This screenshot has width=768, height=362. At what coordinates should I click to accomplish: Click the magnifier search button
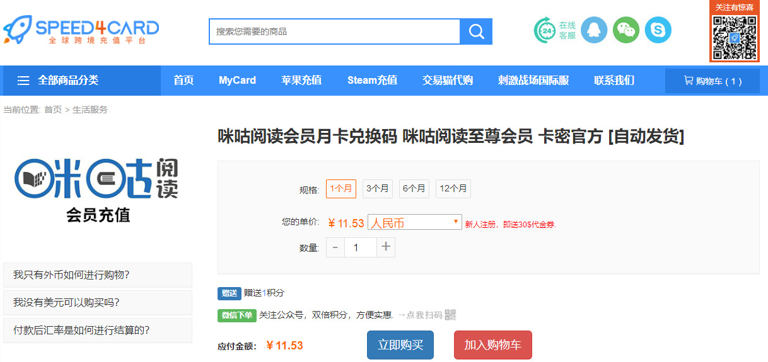coord(476,31)
